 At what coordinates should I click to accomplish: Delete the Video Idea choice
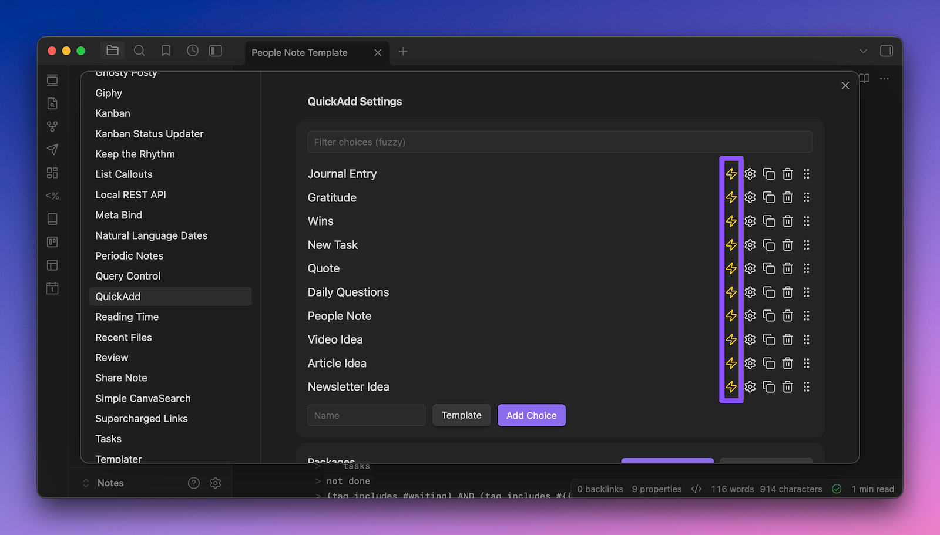[x=787, y=339]
